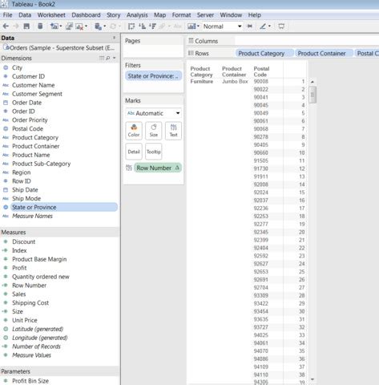The width and height of the screenshot is (379, 385).
Task: Click the auto updates toolbar icon
Action: pos(98,26)
